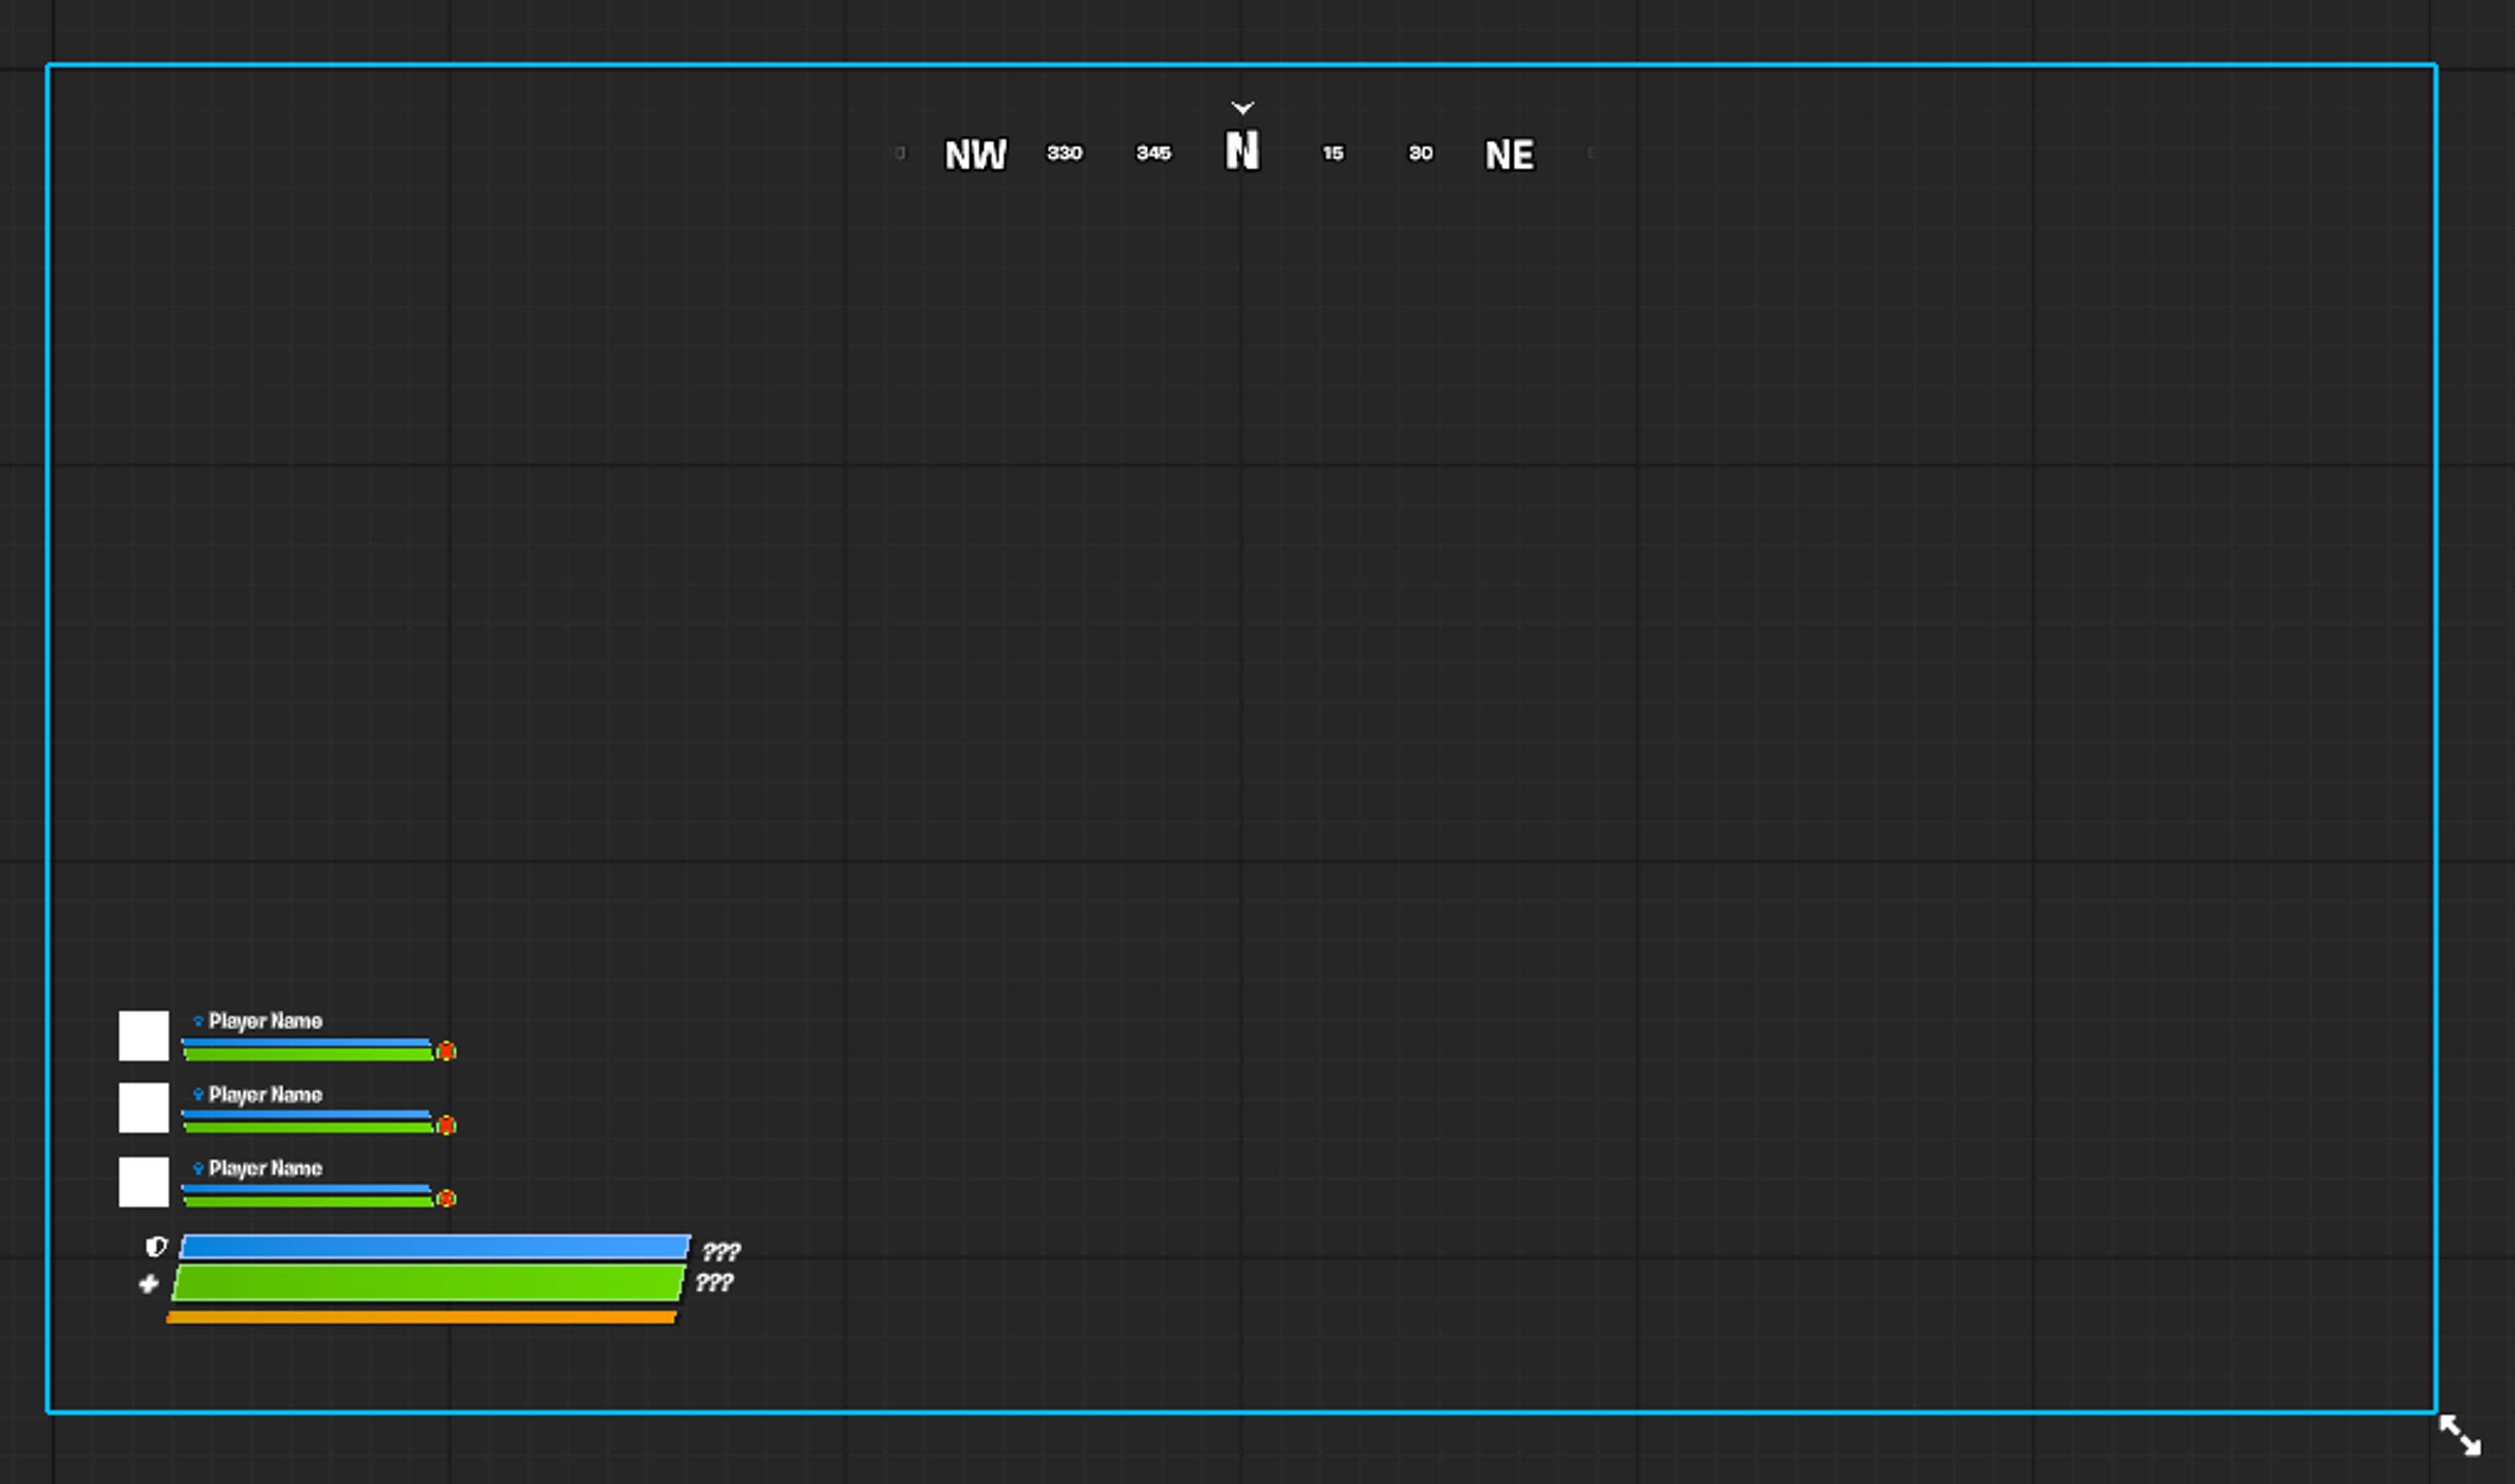This screenshot has width=2515, height=1484.
Task: Click the top Player Name label
Action: pos(265,1020)
